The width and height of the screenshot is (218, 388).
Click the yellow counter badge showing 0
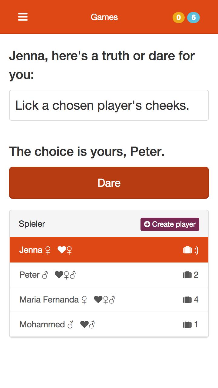pos(179,18)
